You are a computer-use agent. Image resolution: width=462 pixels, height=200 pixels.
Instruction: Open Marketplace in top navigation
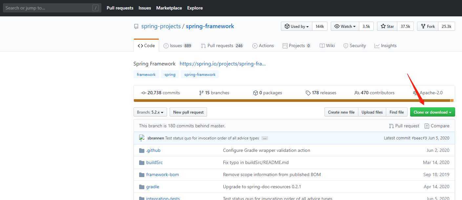pyautogui.click(x=169, y=8)
